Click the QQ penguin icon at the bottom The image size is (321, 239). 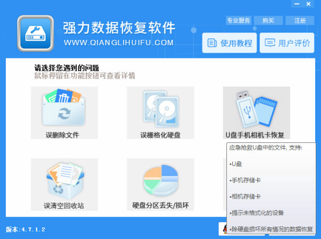[x=225, y=229]
